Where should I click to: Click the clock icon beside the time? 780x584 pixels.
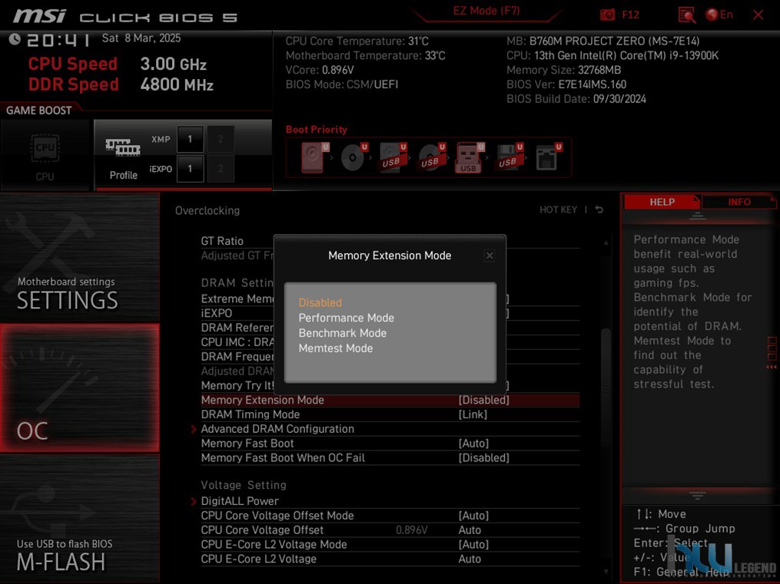[15, 39]
